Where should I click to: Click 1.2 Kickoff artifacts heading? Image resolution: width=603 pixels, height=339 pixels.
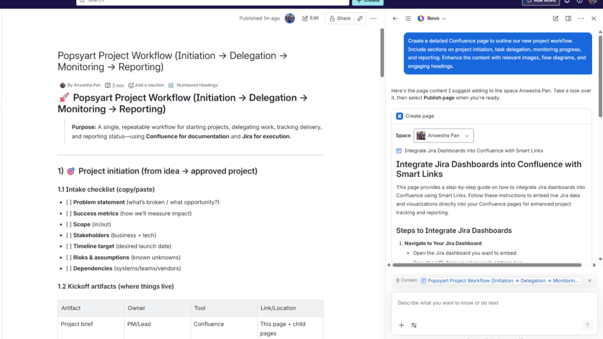coord(116,286)
